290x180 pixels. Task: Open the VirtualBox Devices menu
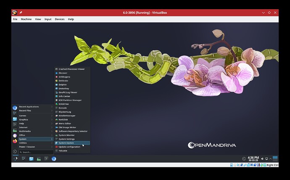click(x=60, y=19)
